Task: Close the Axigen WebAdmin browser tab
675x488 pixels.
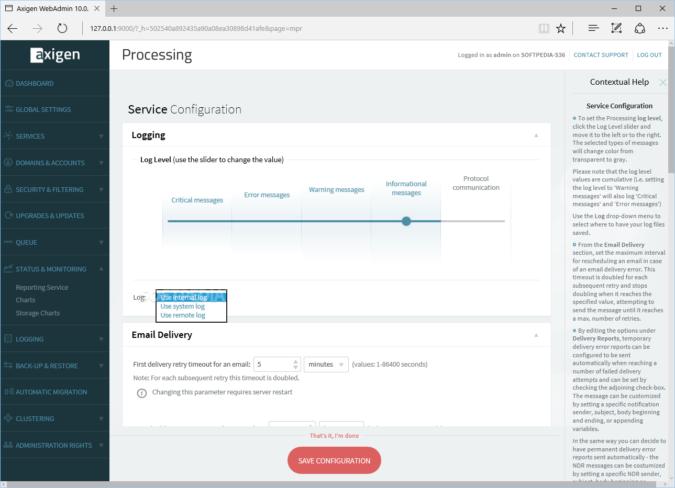Action: click(97, 8)
